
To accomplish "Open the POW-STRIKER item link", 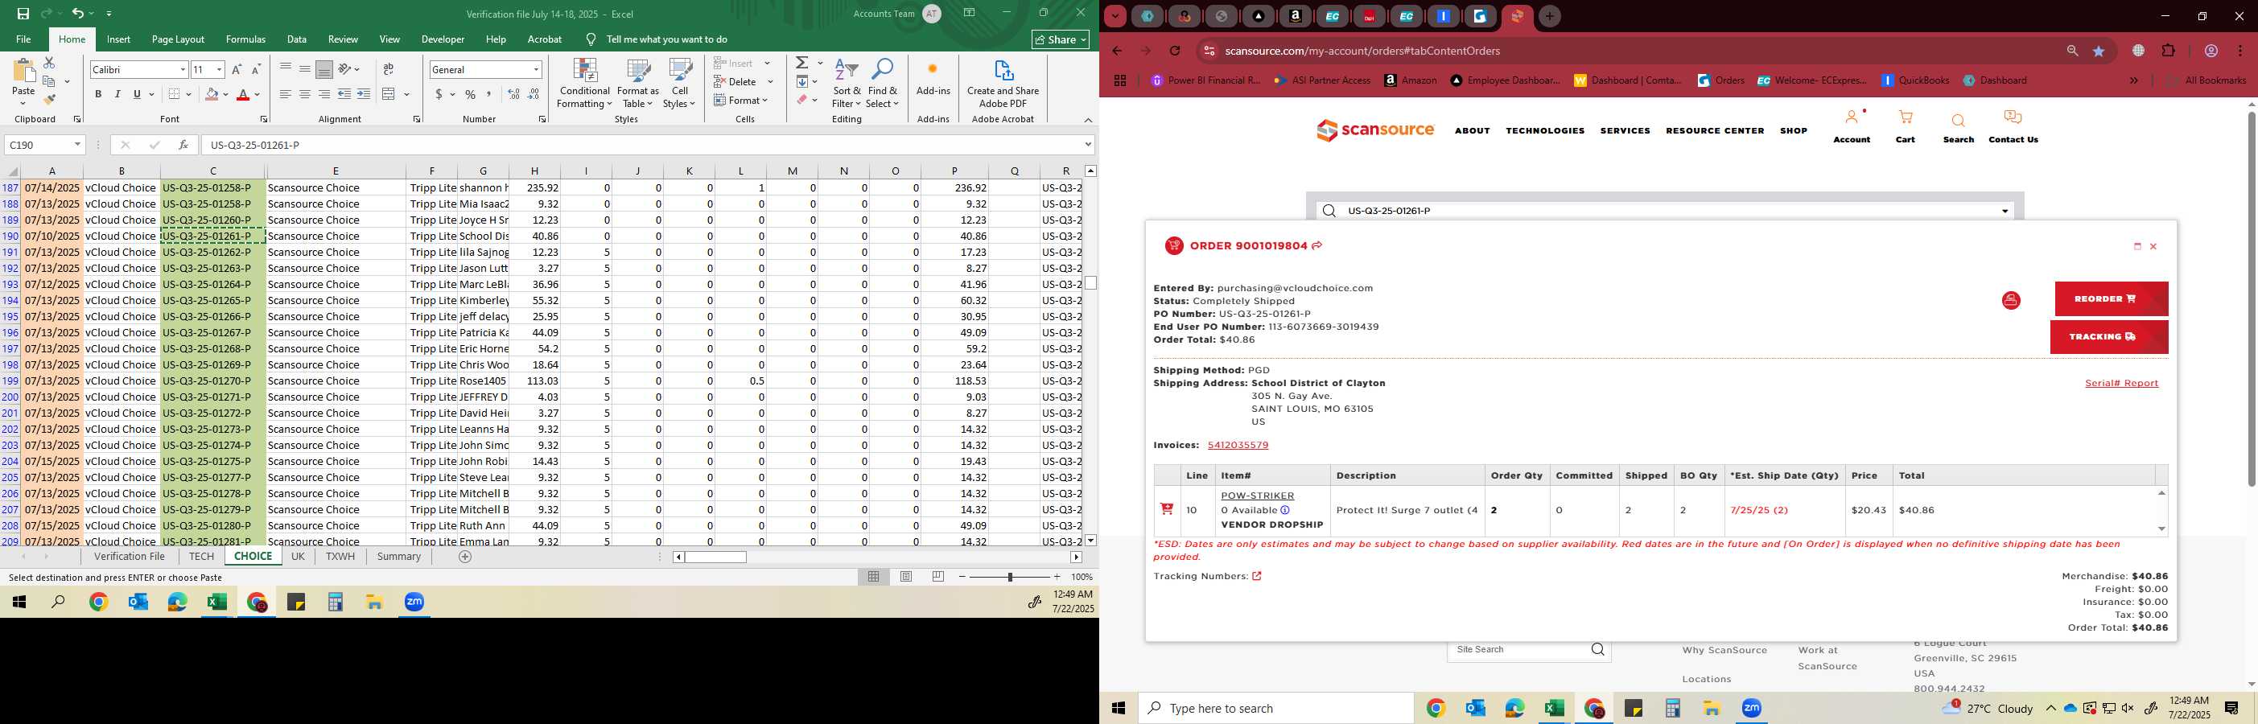I will pos(1257,496).
